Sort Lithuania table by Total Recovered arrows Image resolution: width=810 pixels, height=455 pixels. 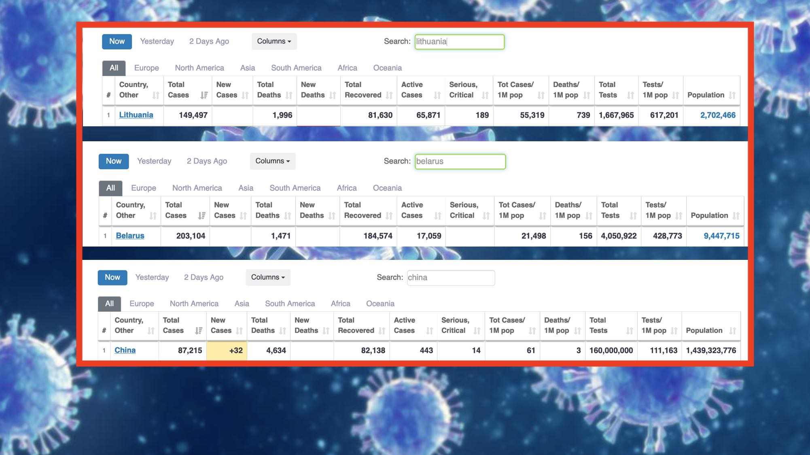[389, 96]
